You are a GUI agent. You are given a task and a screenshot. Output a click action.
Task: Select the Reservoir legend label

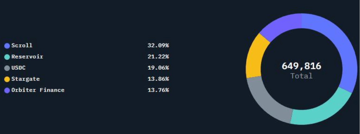pyautogui.click(x=27, y=57)
